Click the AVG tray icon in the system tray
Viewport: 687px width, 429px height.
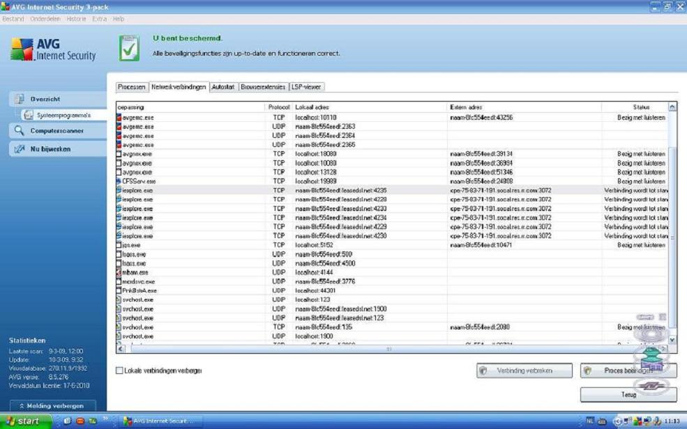click(637, 421)
